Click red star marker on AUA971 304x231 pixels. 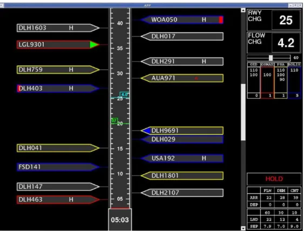click(x=196, y=78)
